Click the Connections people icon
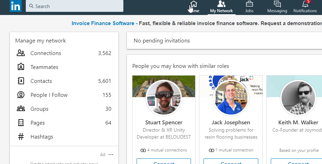 (x=21, y=53)
